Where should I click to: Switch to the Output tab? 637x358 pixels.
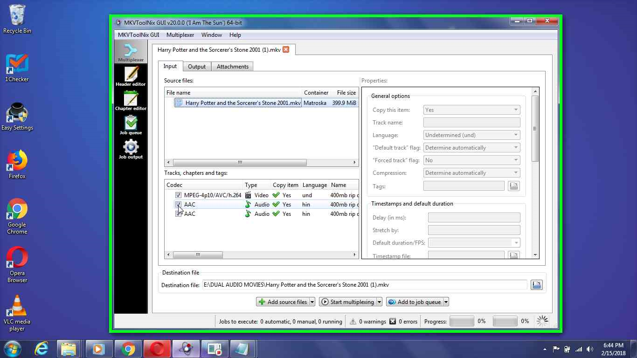197,67
